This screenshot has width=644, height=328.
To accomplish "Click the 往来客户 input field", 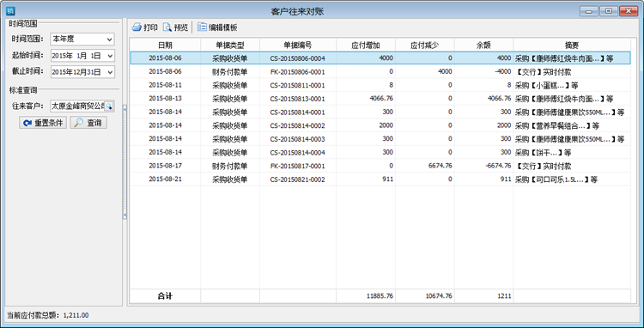I will click(x=77, y=106).
